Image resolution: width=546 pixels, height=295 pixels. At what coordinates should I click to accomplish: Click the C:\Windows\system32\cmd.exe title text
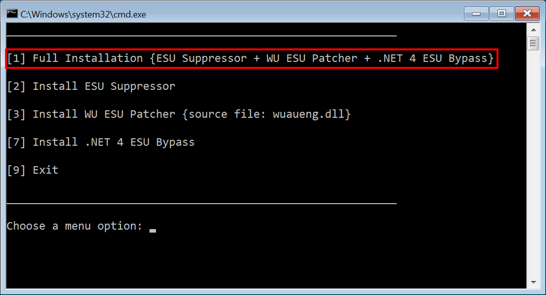pyautogui.click(x=83, y=14)
